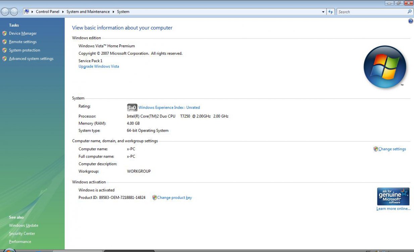Open System protection link
The image size is (414, 252).
click(x=24, y=50)
